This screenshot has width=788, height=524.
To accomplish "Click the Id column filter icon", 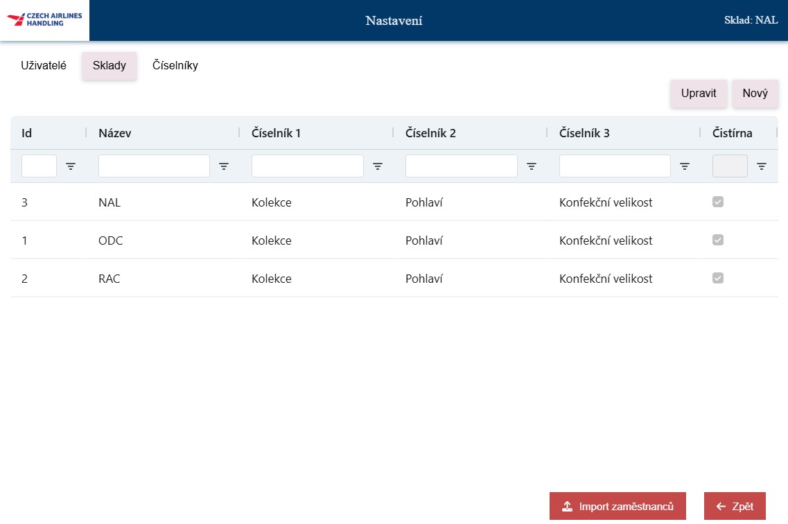I will [71, 166].
